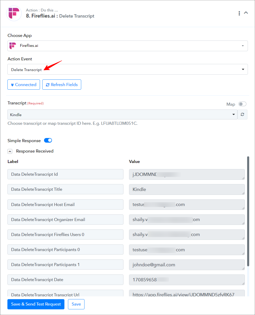Click the Transcript Url value field
The height and width of the screenshot is (315, 255).
click(187, 293)
